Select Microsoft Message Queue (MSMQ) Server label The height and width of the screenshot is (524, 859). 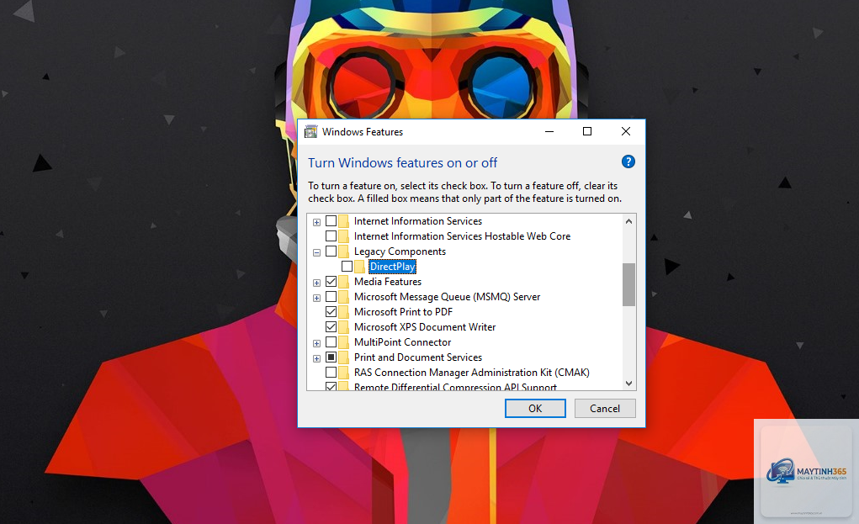(447, 297)
